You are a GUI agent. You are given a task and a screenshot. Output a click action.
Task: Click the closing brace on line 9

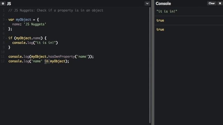coord(9,47)
